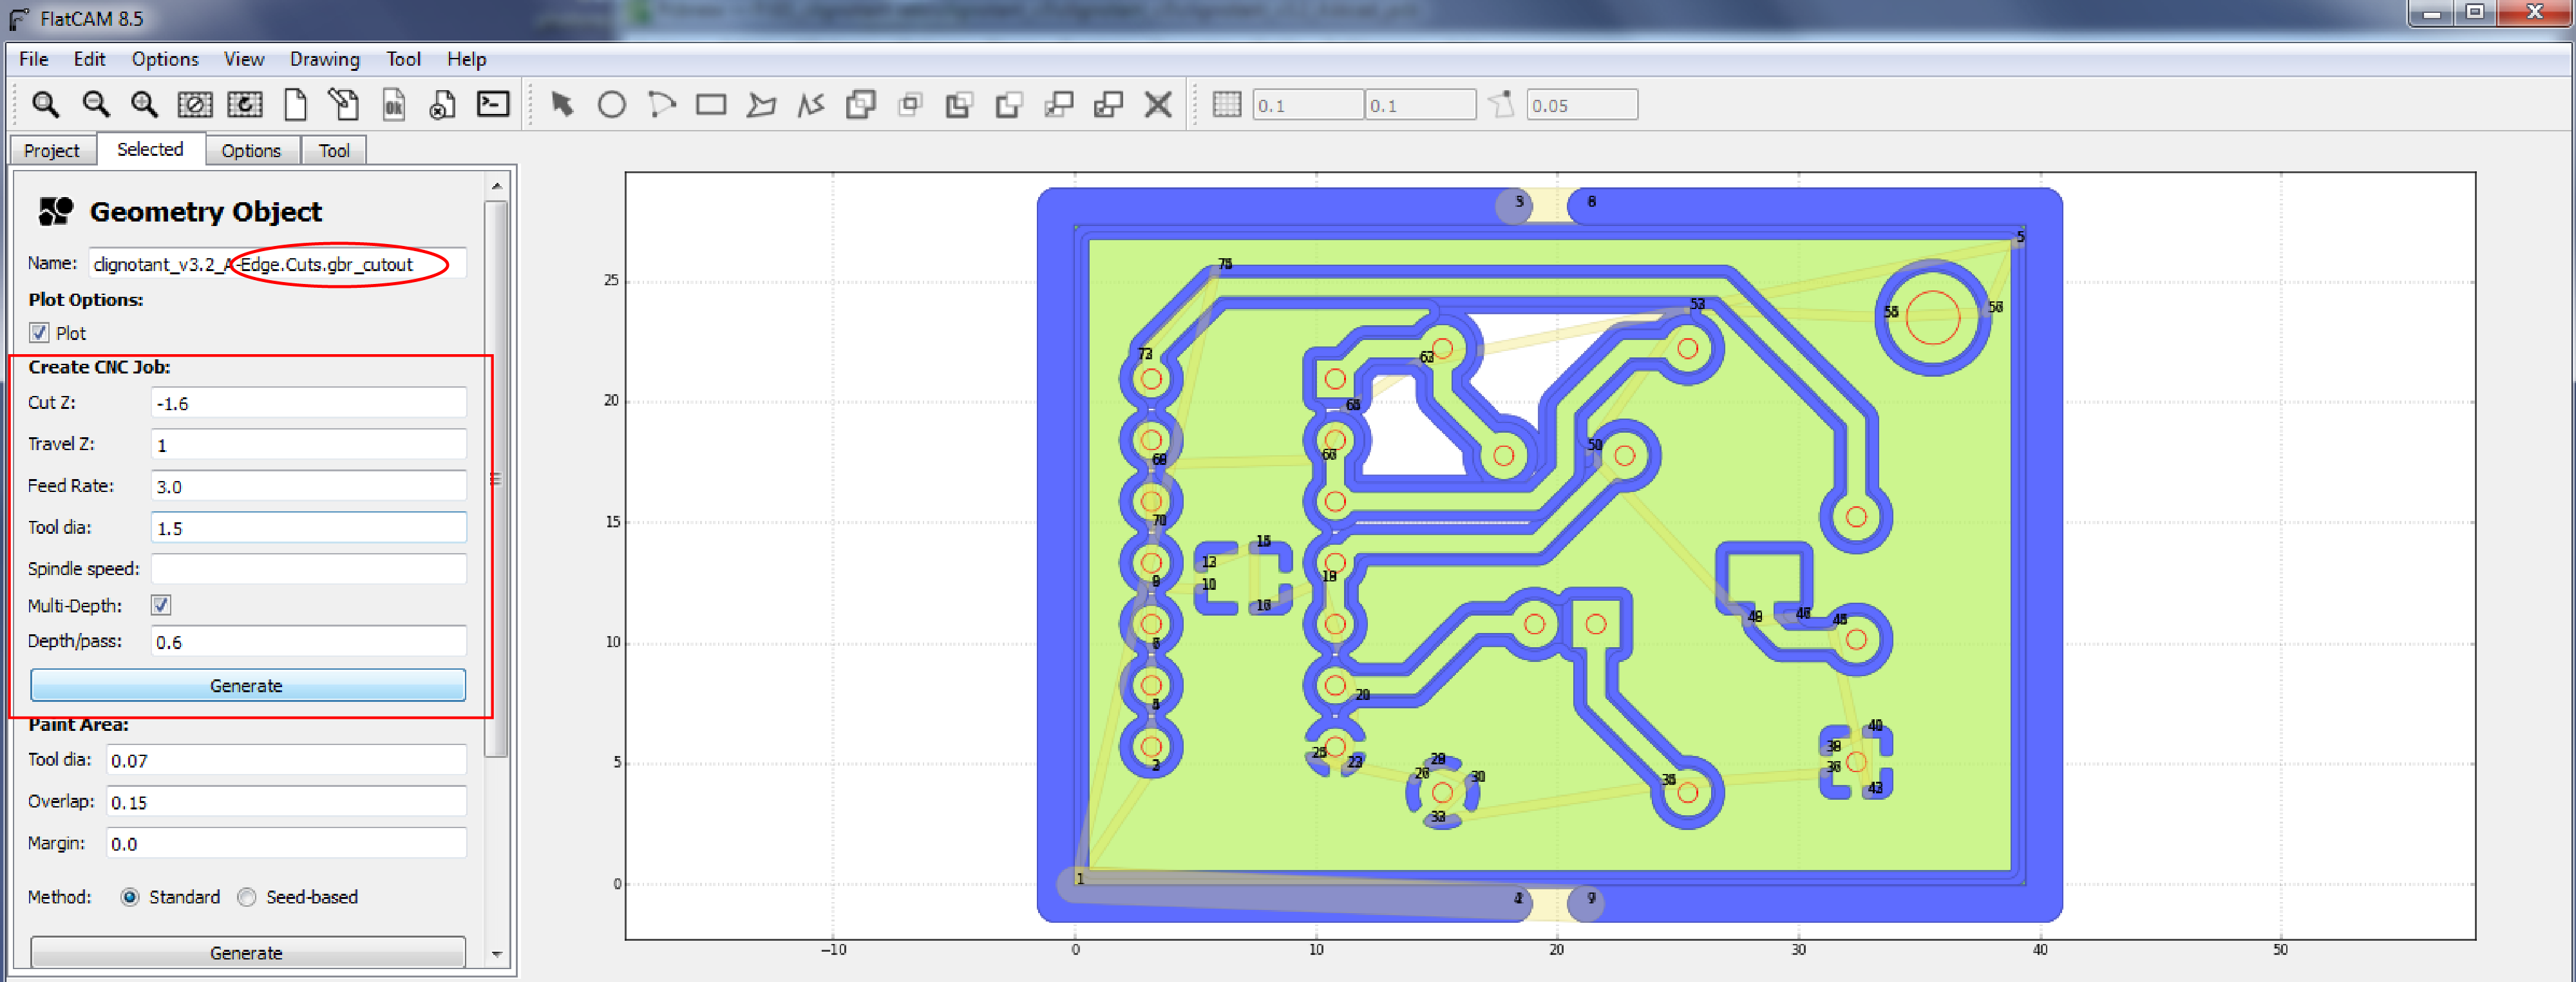Create a new blank geometry object
The height and width of the screenshot is (982, 2576).
294,105
